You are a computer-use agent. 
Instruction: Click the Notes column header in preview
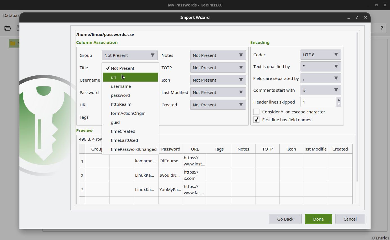pos(243,149)
